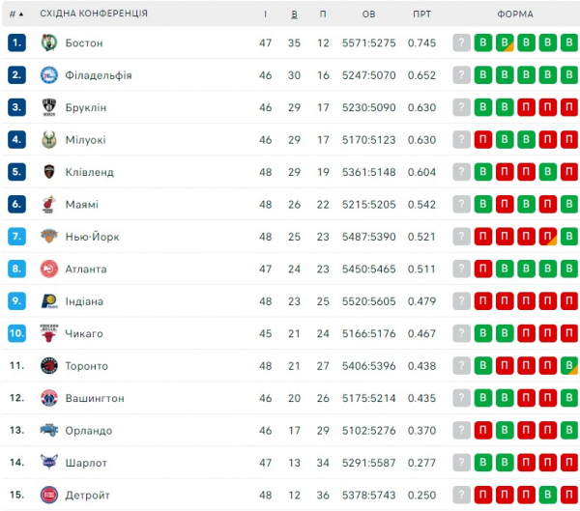
Task: Click the Boston Celtics team logo
Action: (x=49, y=43)
